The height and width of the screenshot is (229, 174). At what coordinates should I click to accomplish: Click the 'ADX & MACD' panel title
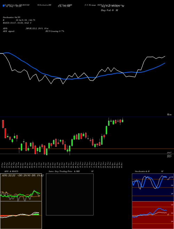[11, 171]
